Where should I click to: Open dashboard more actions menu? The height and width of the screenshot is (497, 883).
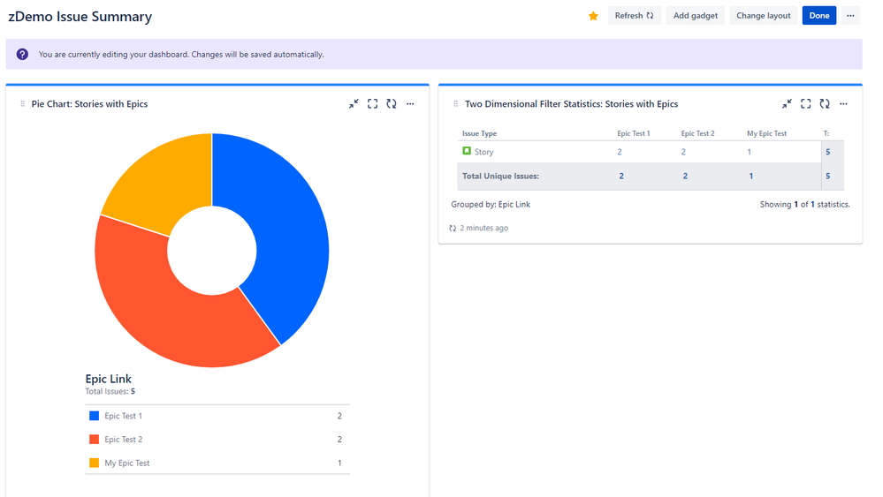pos(850,16)
